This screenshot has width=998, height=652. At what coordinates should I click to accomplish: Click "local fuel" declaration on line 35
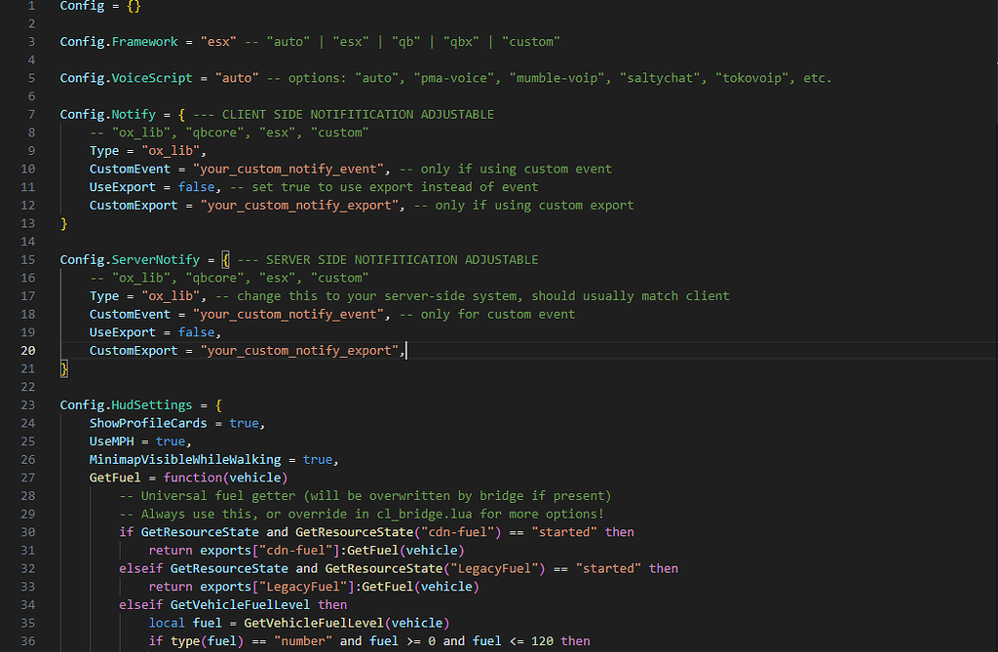click(185, 623)
